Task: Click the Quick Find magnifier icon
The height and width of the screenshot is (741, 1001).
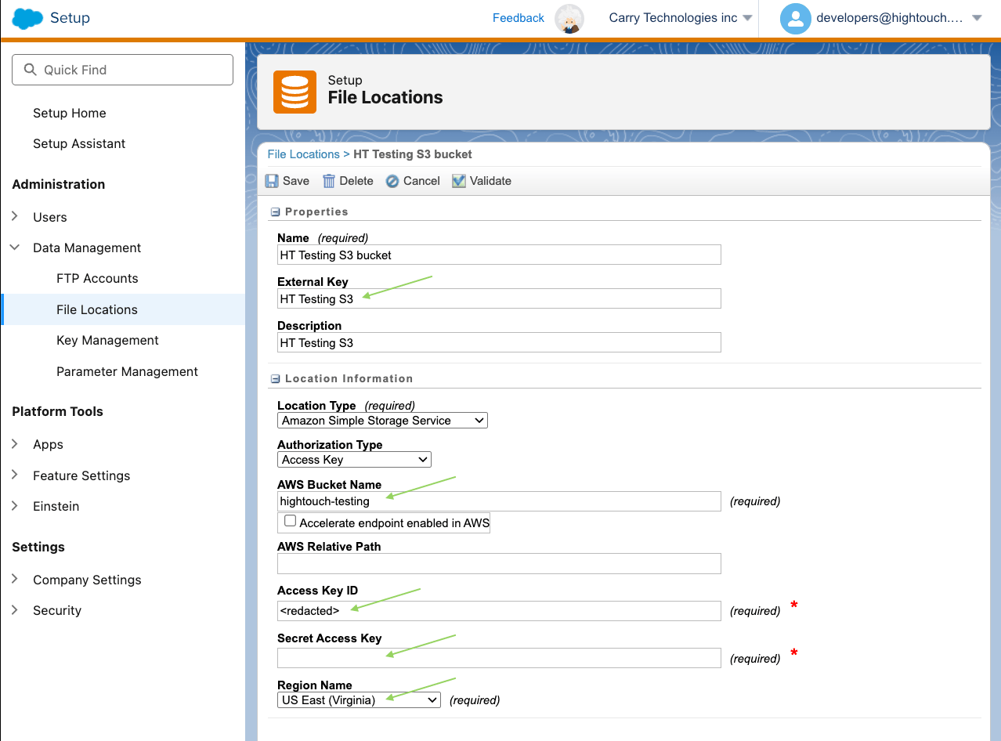Action: click(x=31, y=70)
